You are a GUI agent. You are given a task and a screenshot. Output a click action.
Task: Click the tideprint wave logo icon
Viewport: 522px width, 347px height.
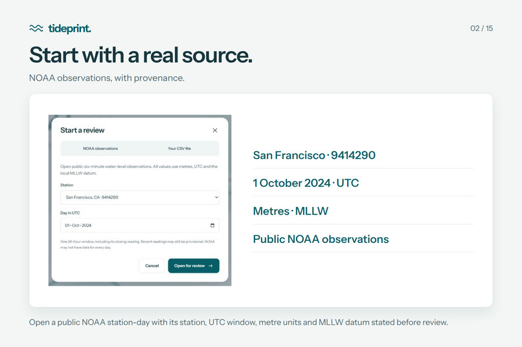click(36, 28)
